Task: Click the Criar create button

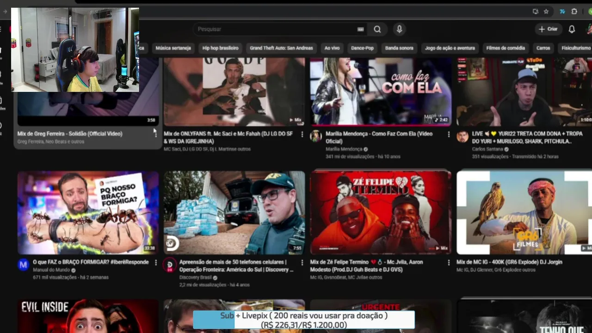Action: (549, 29)
